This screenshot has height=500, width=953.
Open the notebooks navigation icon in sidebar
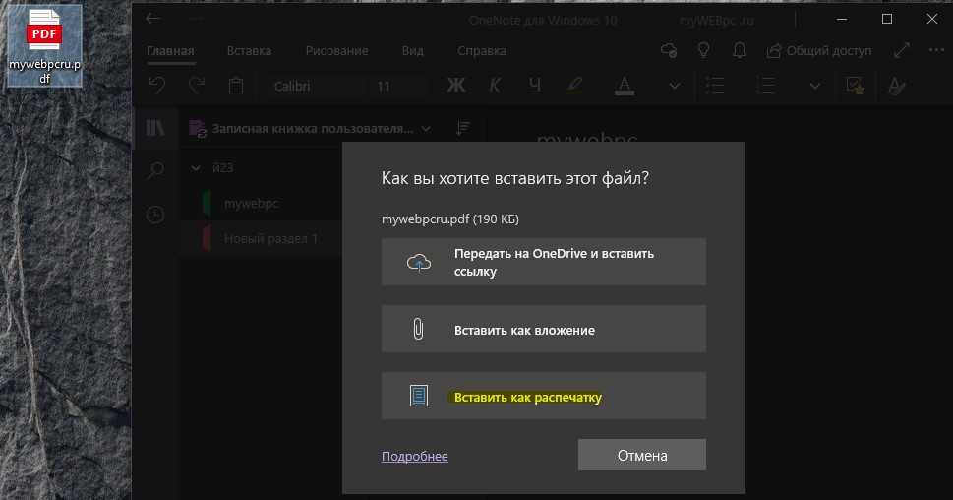point(155,128)
